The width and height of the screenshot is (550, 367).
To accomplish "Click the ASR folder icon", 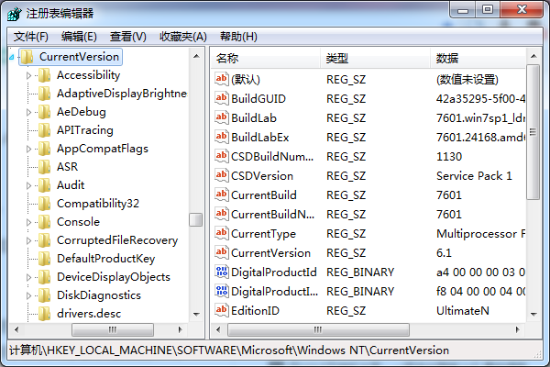I will (44, 167).
